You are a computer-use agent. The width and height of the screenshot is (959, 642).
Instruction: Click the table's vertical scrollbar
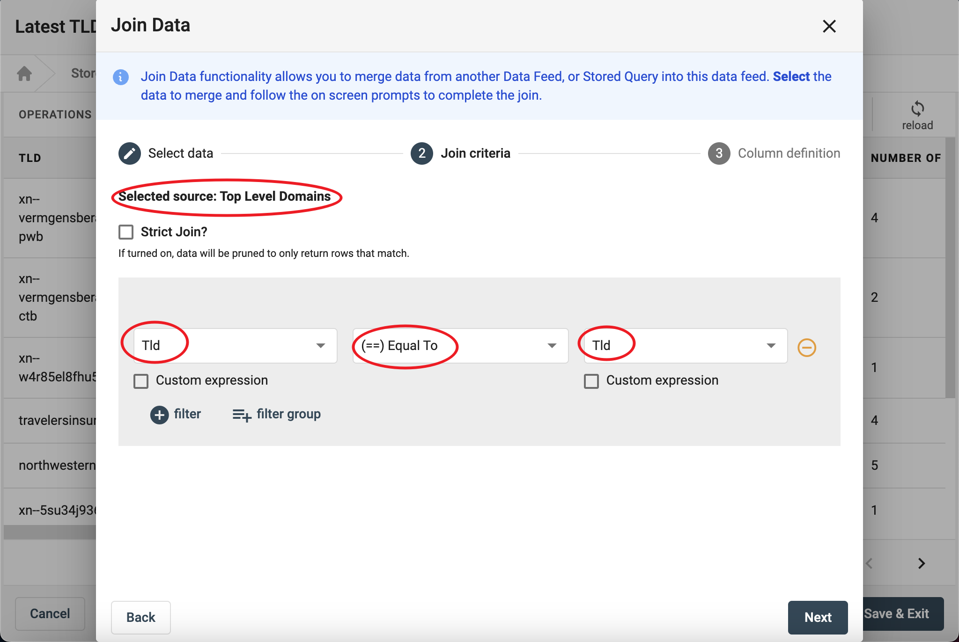coord(950,267)
